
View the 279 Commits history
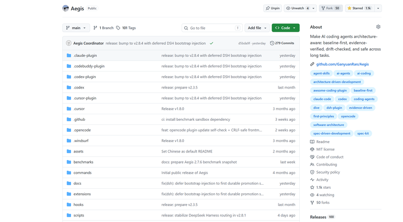coord(282,43)
